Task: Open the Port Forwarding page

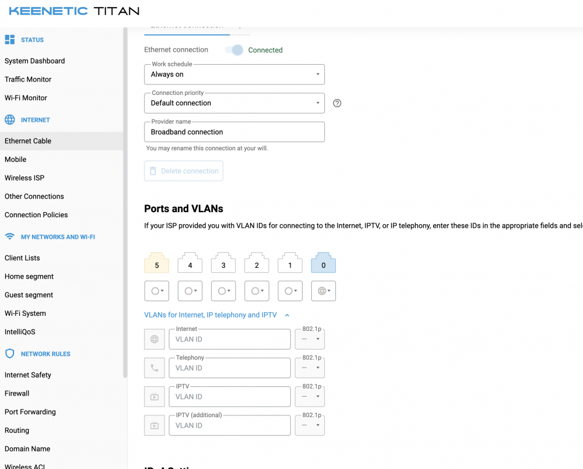Action: [30, 412]
